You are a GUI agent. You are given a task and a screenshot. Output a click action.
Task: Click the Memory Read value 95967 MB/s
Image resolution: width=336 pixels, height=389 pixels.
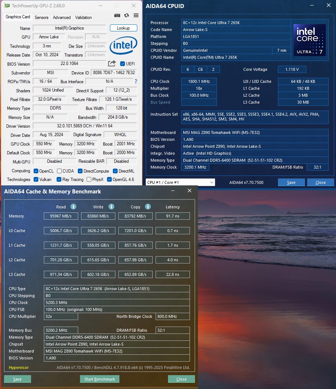tap(61, 216)
